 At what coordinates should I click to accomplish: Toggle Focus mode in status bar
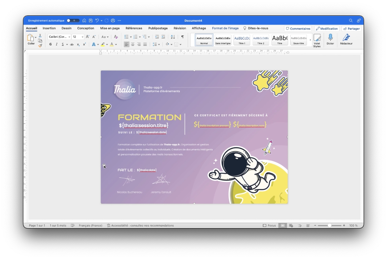point(269,225)
